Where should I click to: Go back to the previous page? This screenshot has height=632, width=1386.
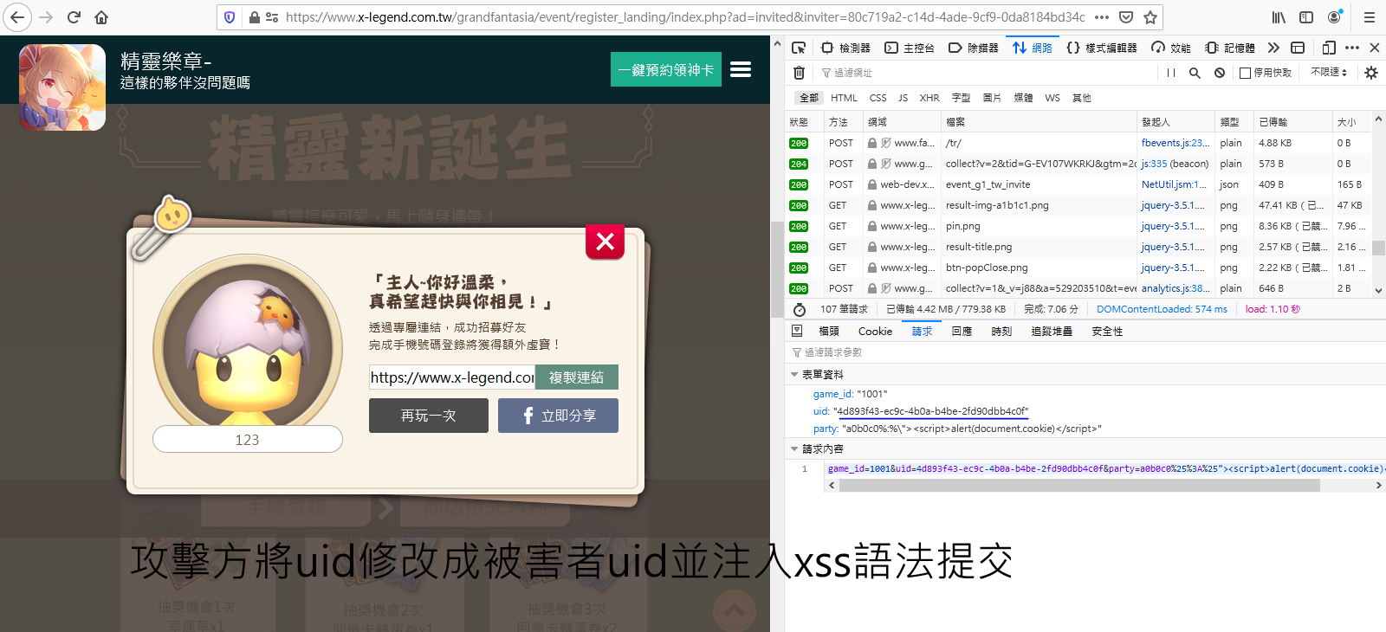[x=17, y=17]
